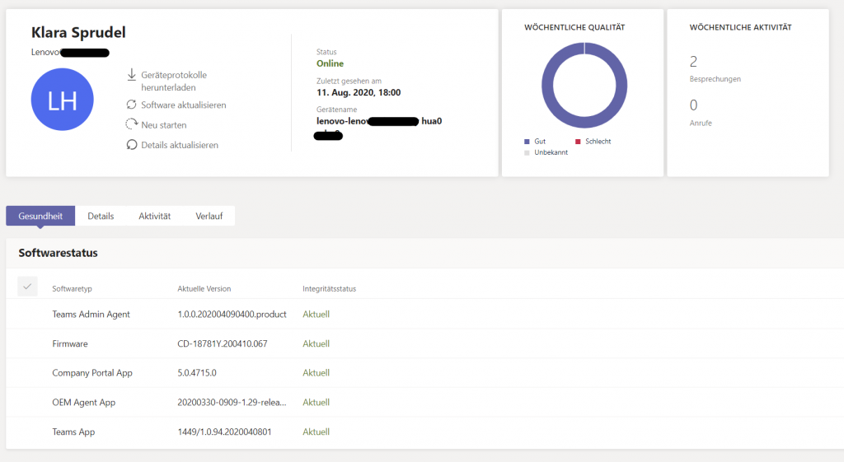Click the purple Gut legend square

527,142
